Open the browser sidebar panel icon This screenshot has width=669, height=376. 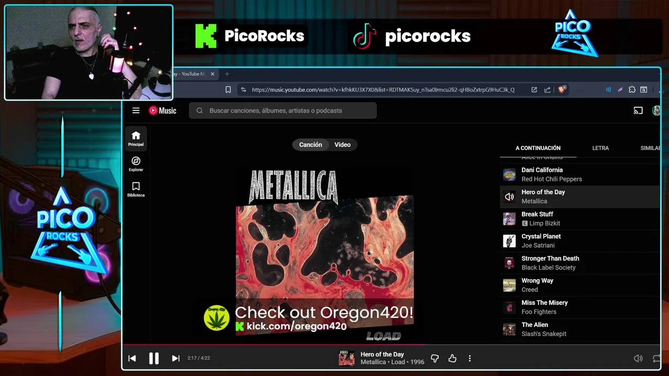pos(644,90)
